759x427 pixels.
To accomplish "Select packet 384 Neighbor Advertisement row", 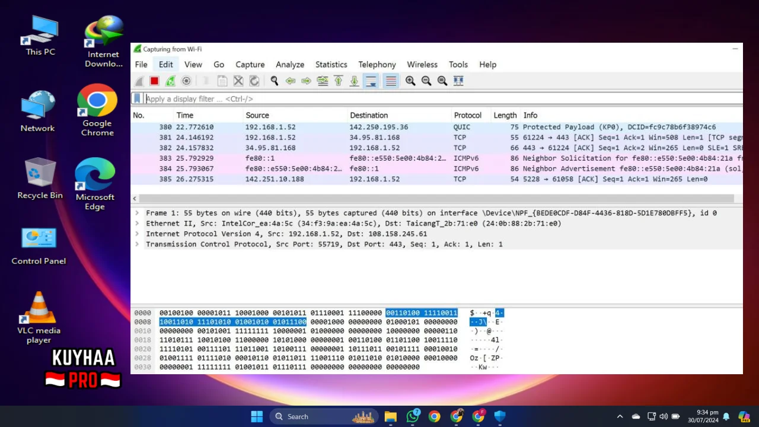I will [x=436, y=168].
